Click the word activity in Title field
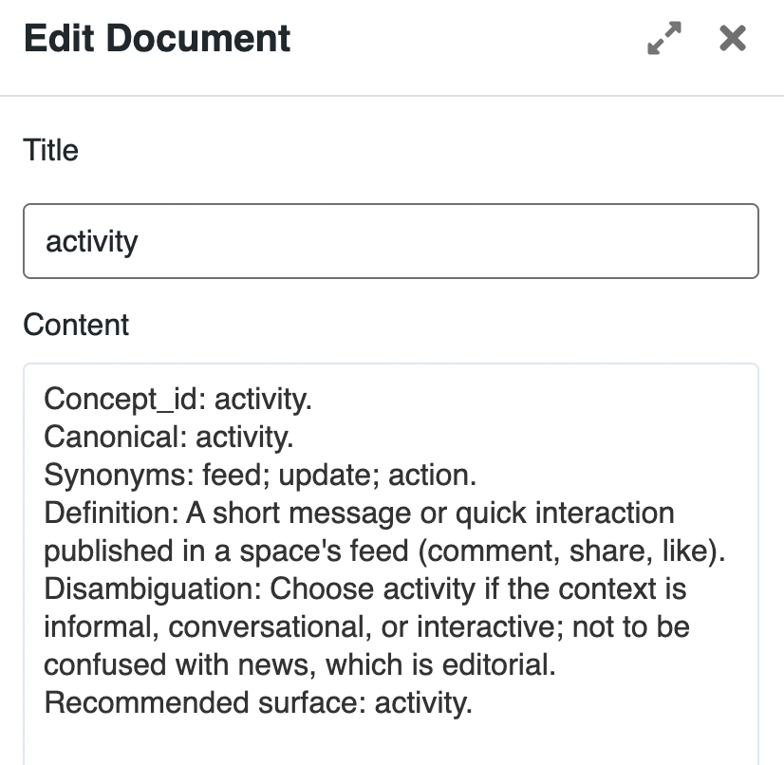Screen dimensions: 784x765 [x=92, y=241]
